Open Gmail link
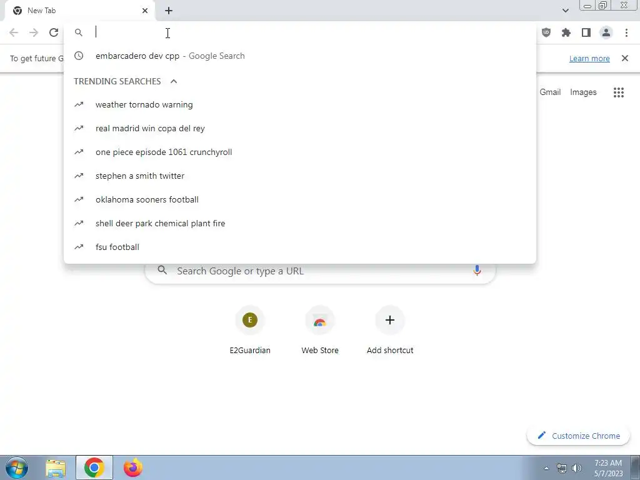 (x=550, y=92)
